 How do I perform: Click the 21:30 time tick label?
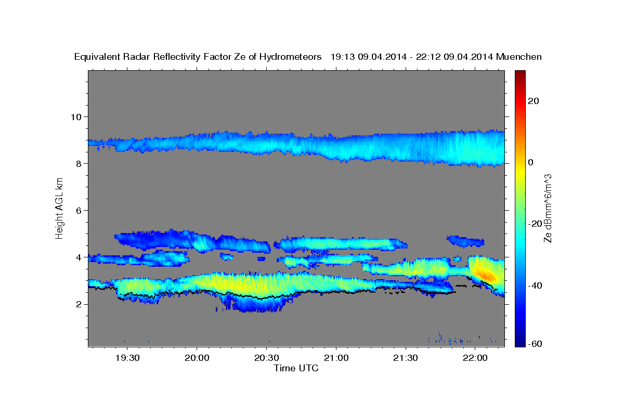(405, 359)
